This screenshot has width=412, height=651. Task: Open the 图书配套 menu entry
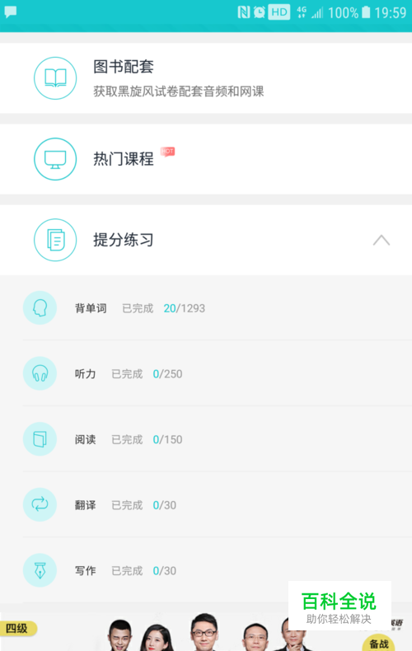point(206,78)
